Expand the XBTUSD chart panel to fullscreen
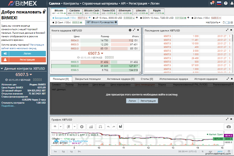234x156 pixels. pos(227,119)
